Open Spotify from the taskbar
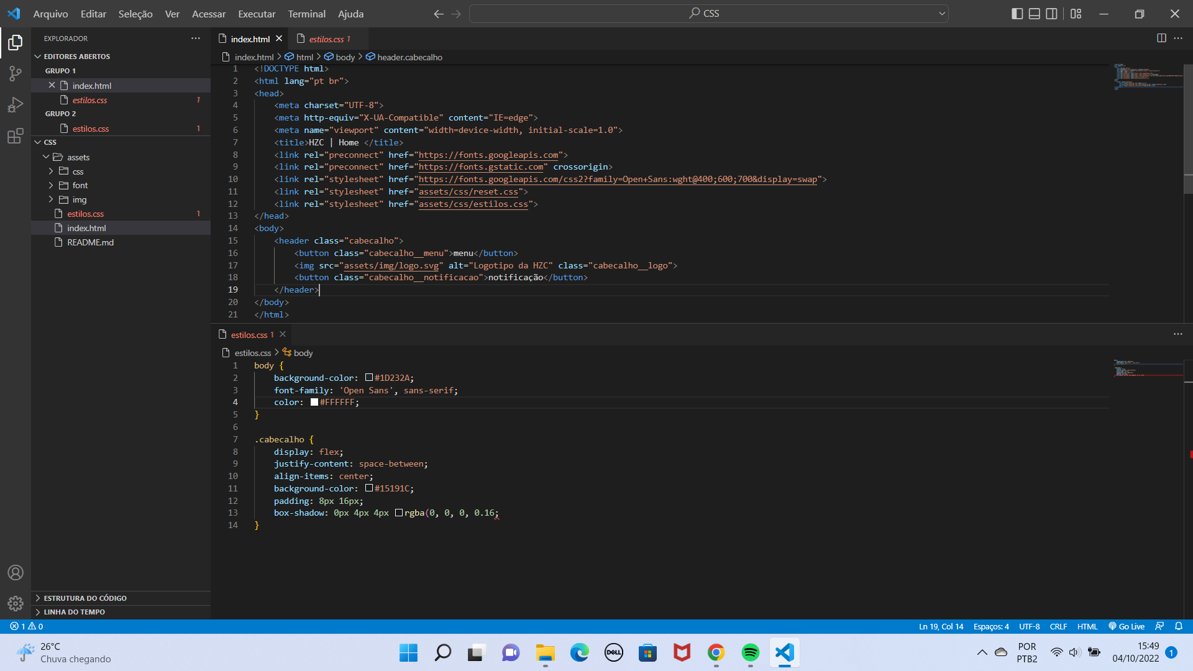This screenshot has height=671, width=1193. [750, 652]
